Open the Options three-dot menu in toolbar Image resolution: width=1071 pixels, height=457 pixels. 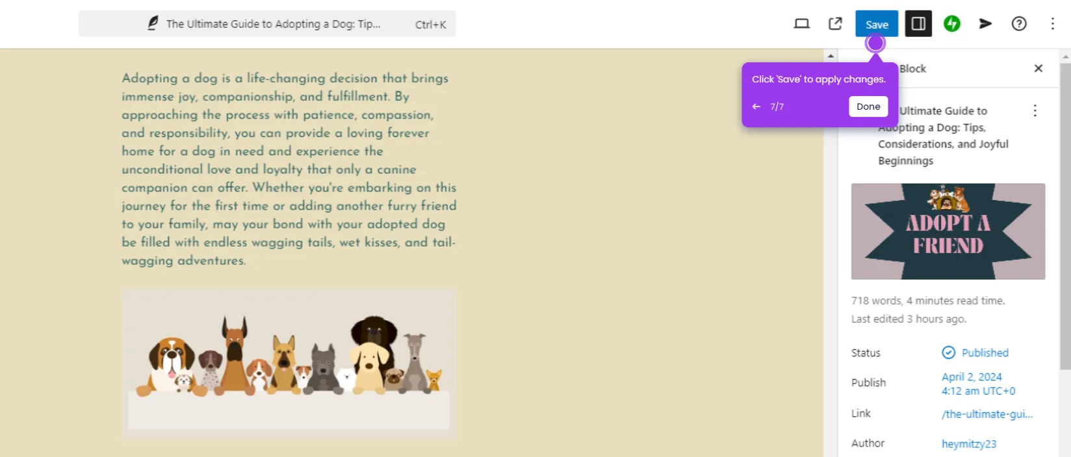1052,24
